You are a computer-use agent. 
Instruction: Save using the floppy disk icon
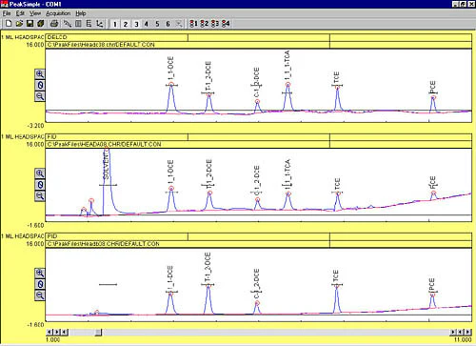click(30, 24)
